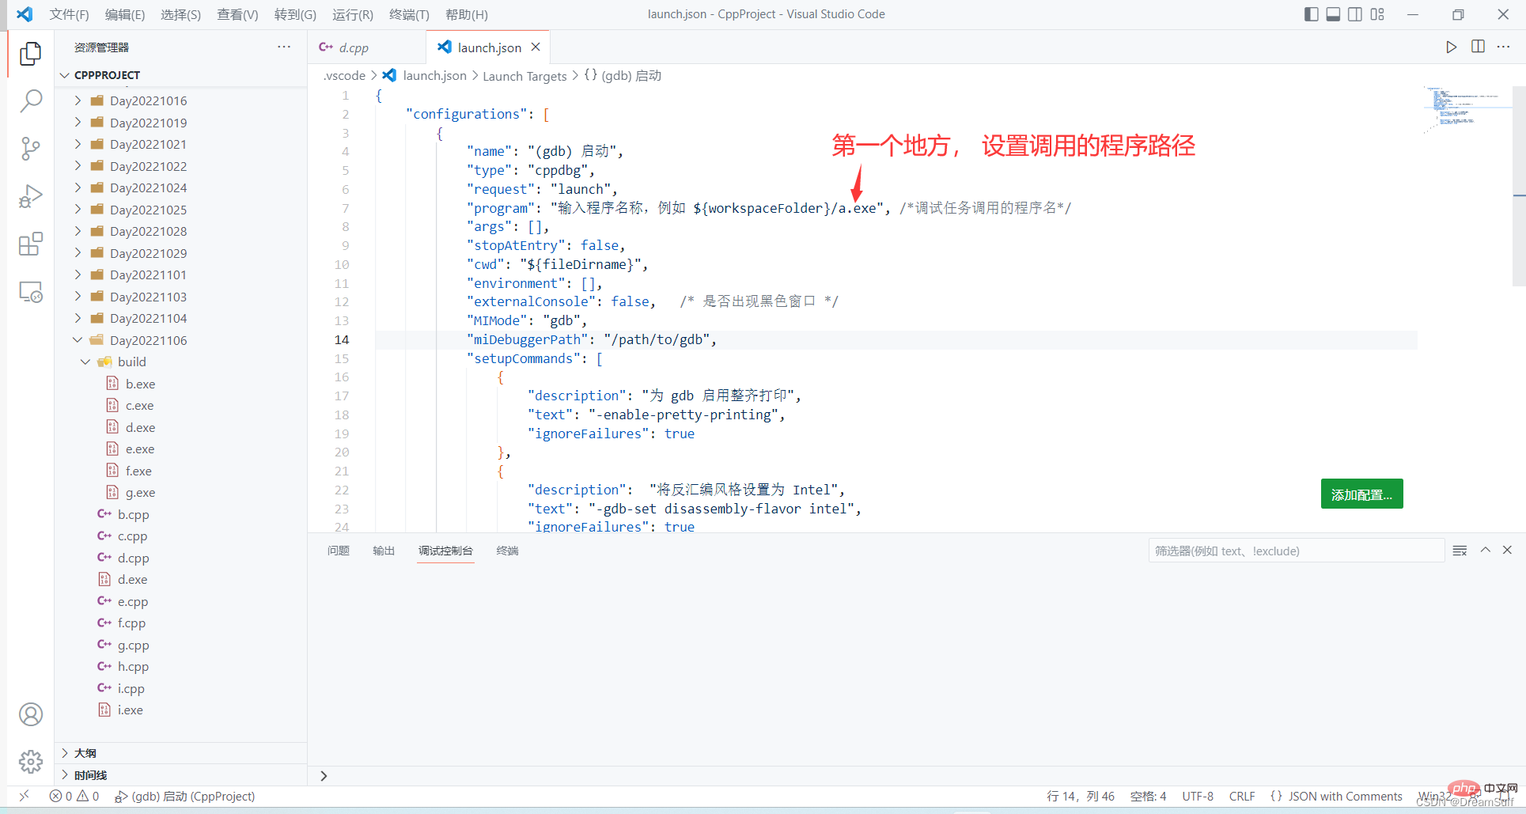1526x814 pixels.
Task: Open the Remote Explorer view
Action: 31,293
